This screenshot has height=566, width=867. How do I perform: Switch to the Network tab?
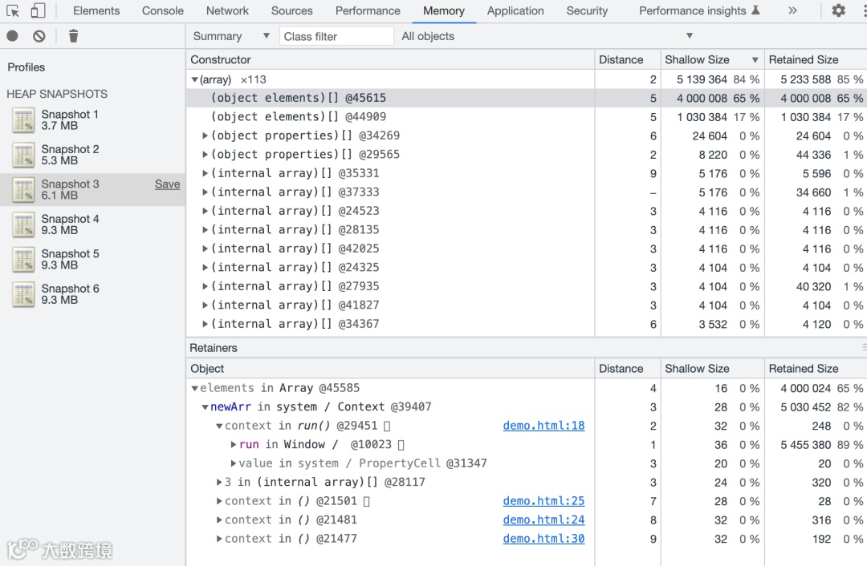pos(227,11)
